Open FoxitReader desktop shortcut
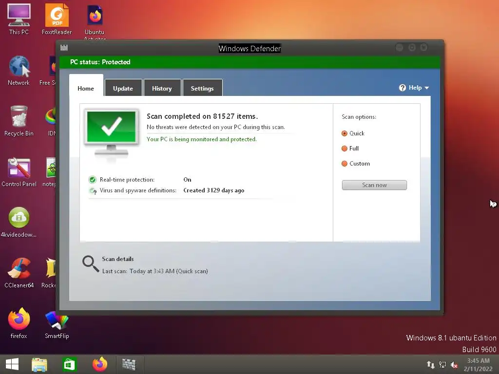 pyautogui.click(x=57, y=19)
